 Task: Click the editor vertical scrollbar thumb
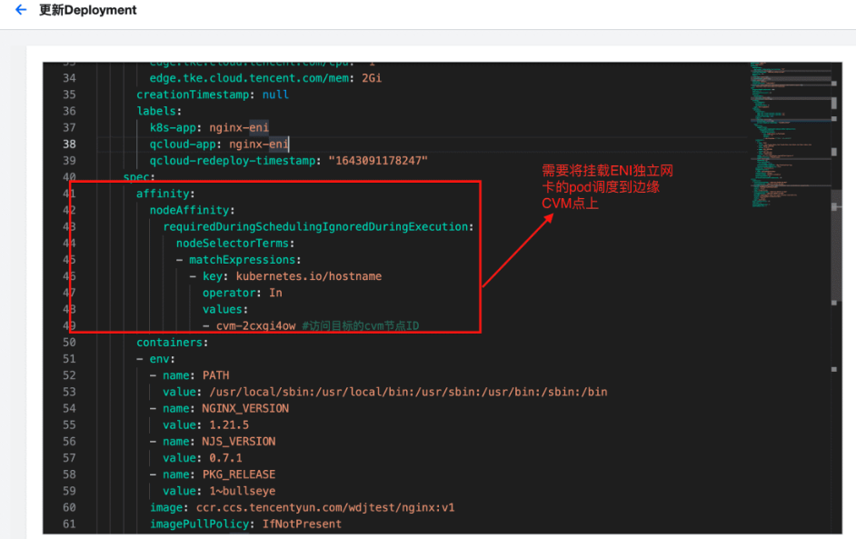point(836,245)
